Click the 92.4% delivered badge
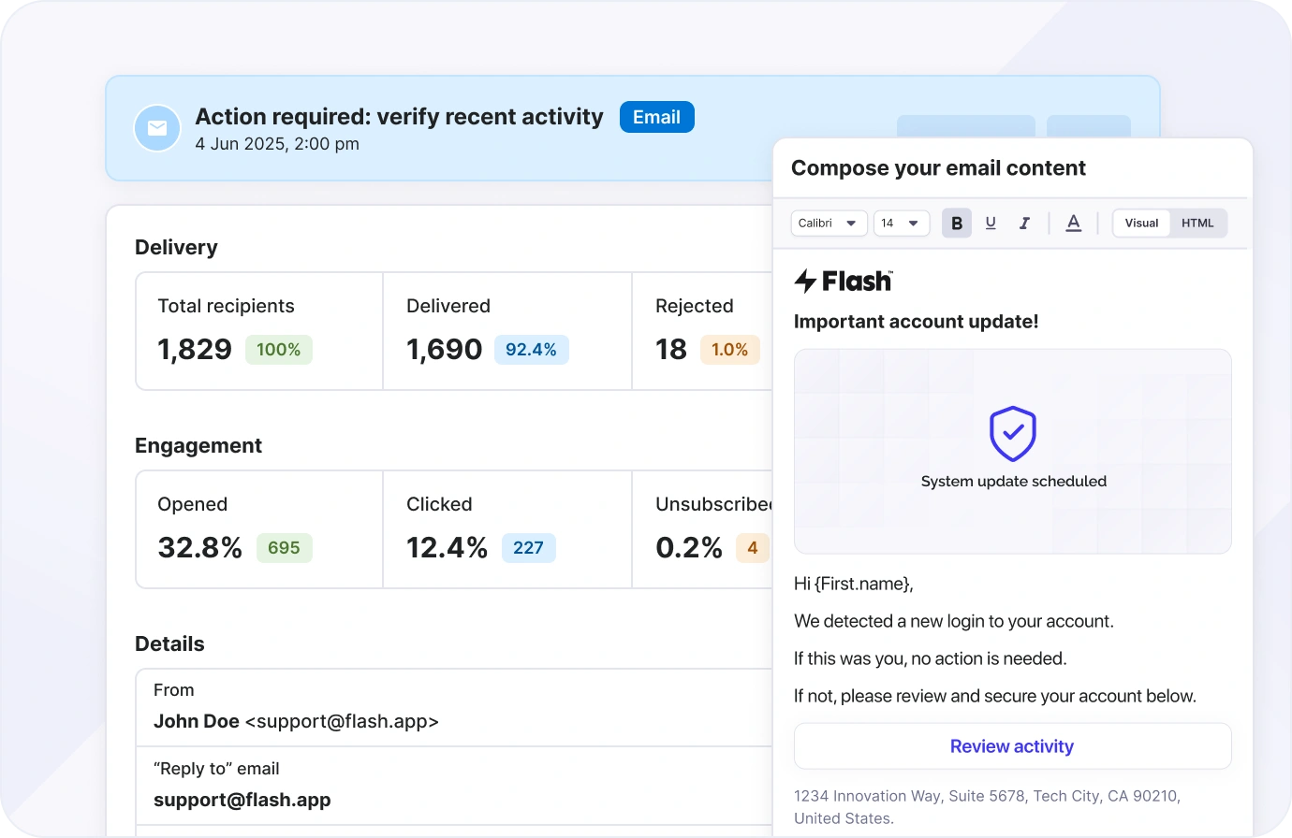 (531, 350)
